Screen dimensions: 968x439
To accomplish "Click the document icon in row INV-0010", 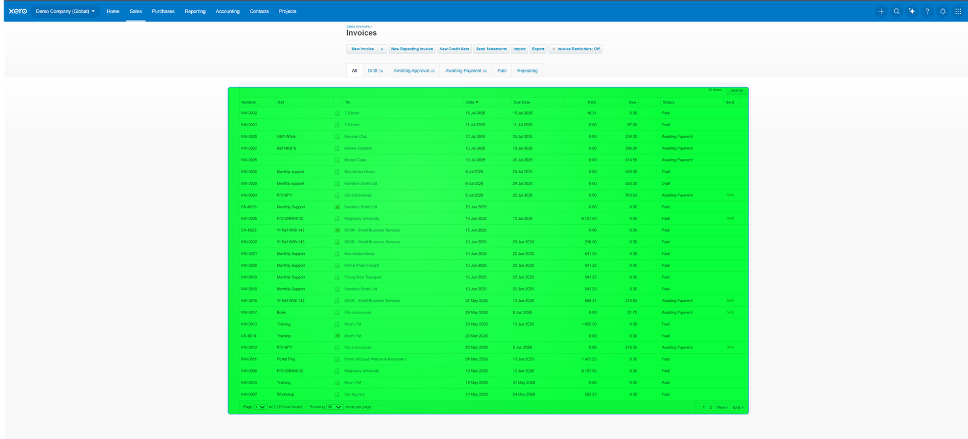I will coord(337,383).
